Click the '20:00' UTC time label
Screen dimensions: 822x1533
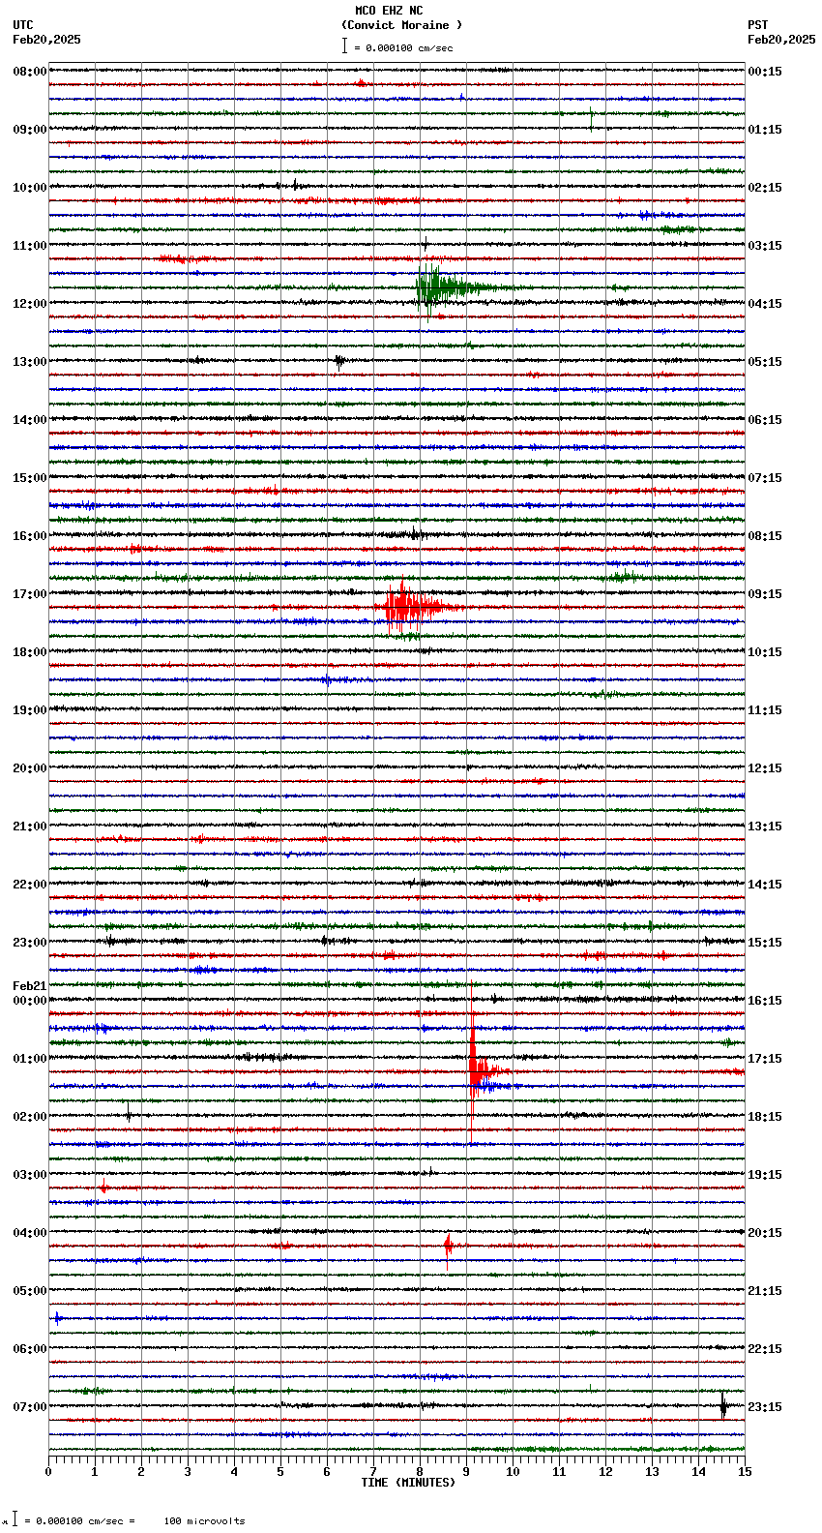pos(29,768)
